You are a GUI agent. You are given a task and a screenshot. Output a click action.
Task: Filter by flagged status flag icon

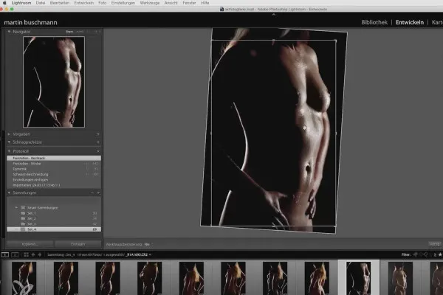point(415,254)
